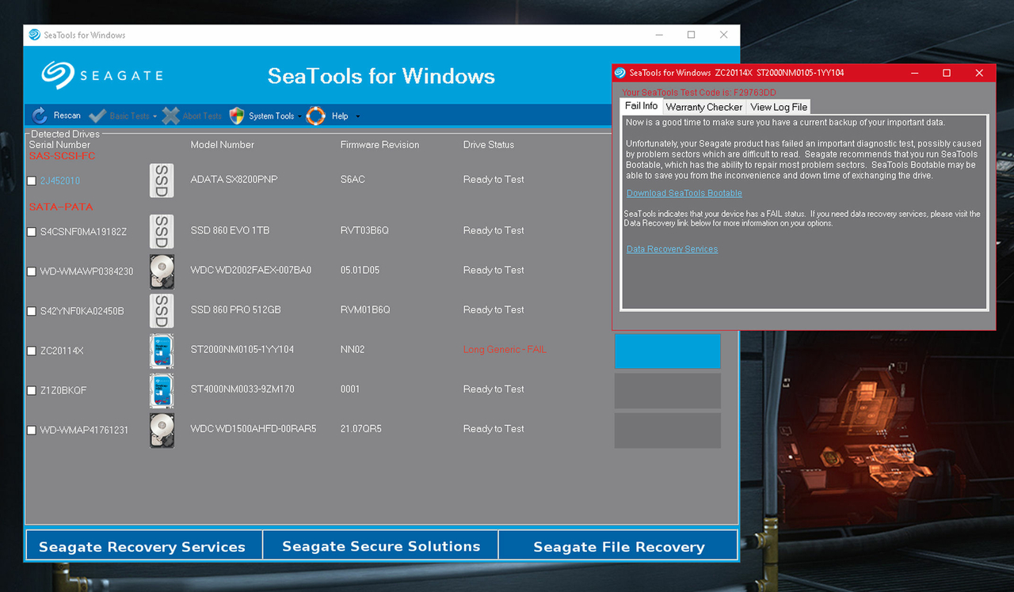Expand the System Tools dropdown menu

coord(265,116)
